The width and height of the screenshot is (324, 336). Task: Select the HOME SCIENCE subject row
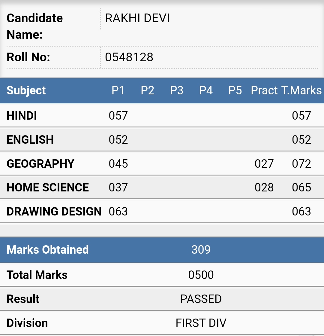tap(162, 187)
